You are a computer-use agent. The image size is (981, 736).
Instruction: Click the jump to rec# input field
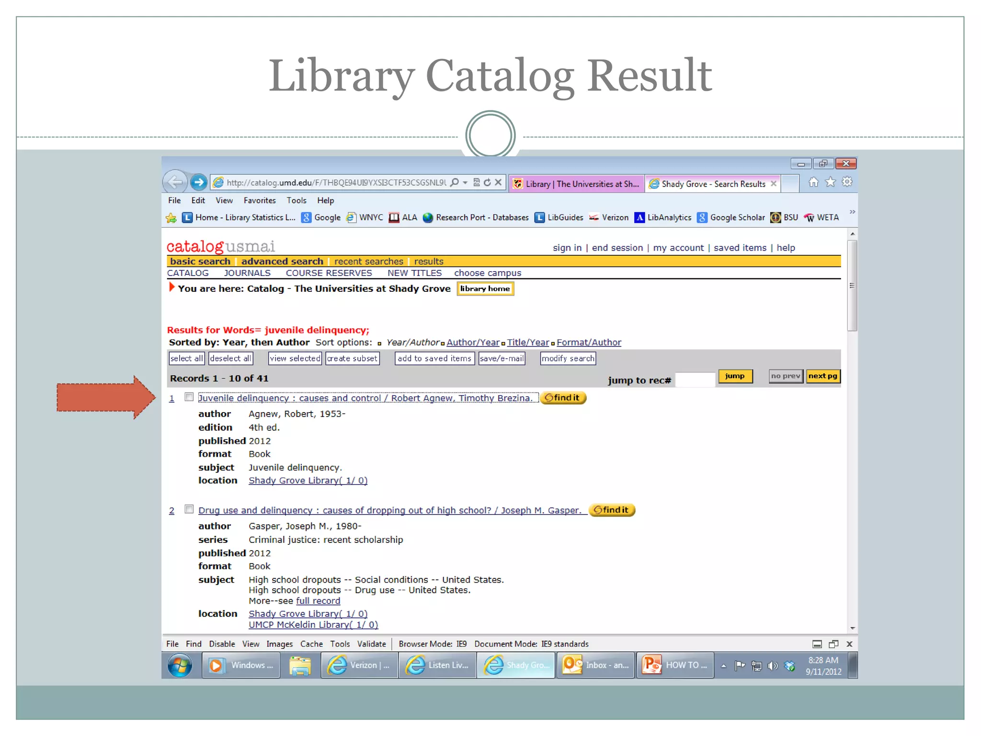coord(695,379)
